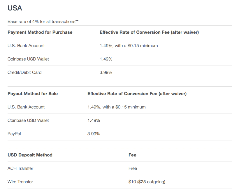Viewport: 239px width, 194px height.
Task: Click the 3.99% PayPal fee value
Action: point(94,134)
